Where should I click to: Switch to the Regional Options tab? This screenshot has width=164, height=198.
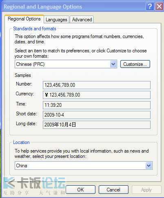point(24,19)
